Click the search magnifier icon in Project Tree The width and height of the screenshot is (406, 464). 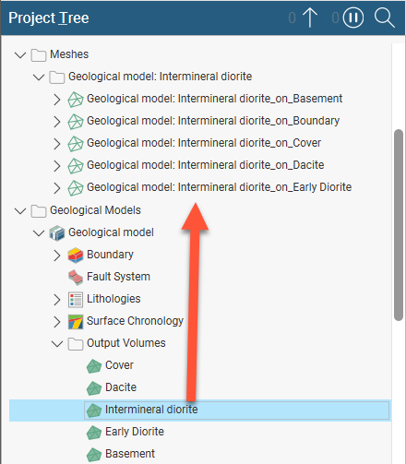pyautogui.click(x=385, y=18)
